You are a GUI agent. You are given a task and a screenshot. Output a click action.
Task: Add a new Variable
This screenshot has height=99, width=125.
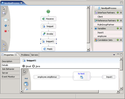click(118, 28)
